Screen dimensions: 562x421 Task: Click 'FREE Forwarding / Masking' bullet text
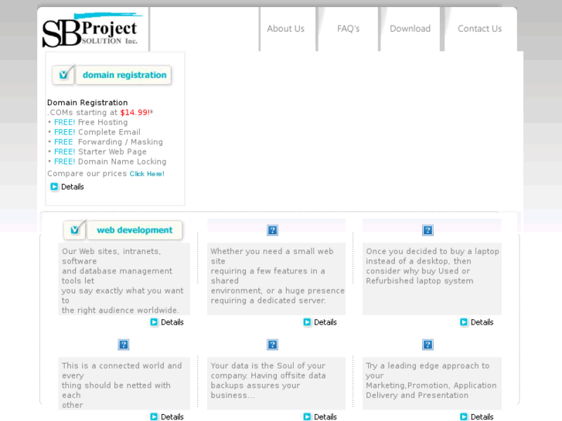(108, 142)
